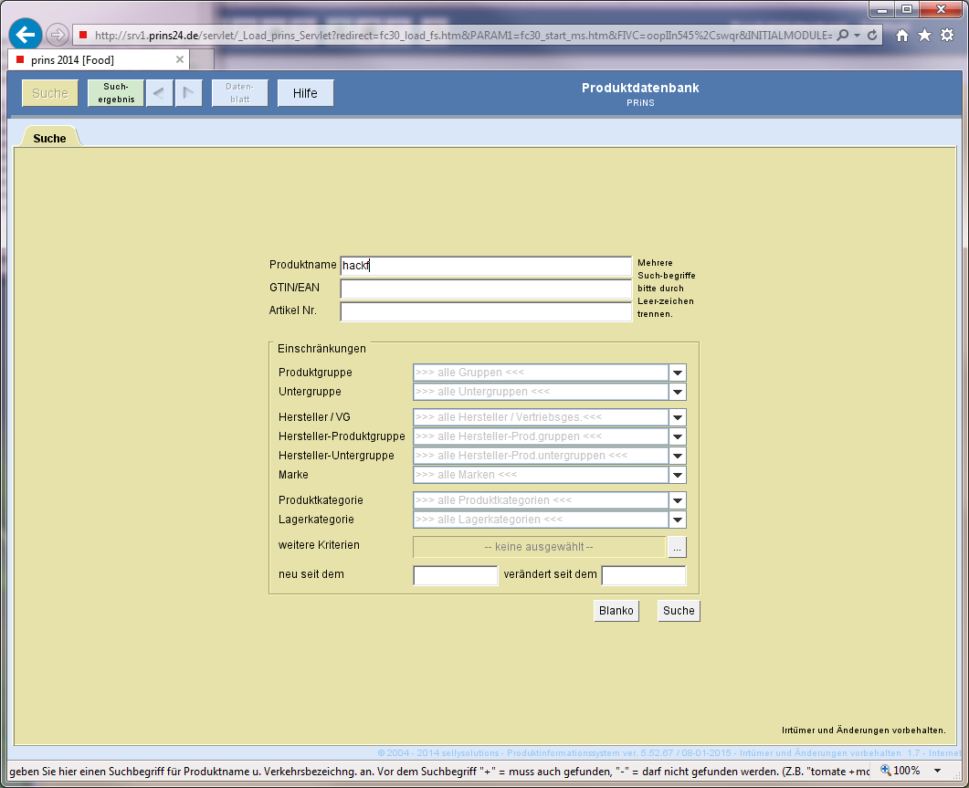Go to previous record arrow in toolbar
The image size is (969, 788).
click(159, 93)
